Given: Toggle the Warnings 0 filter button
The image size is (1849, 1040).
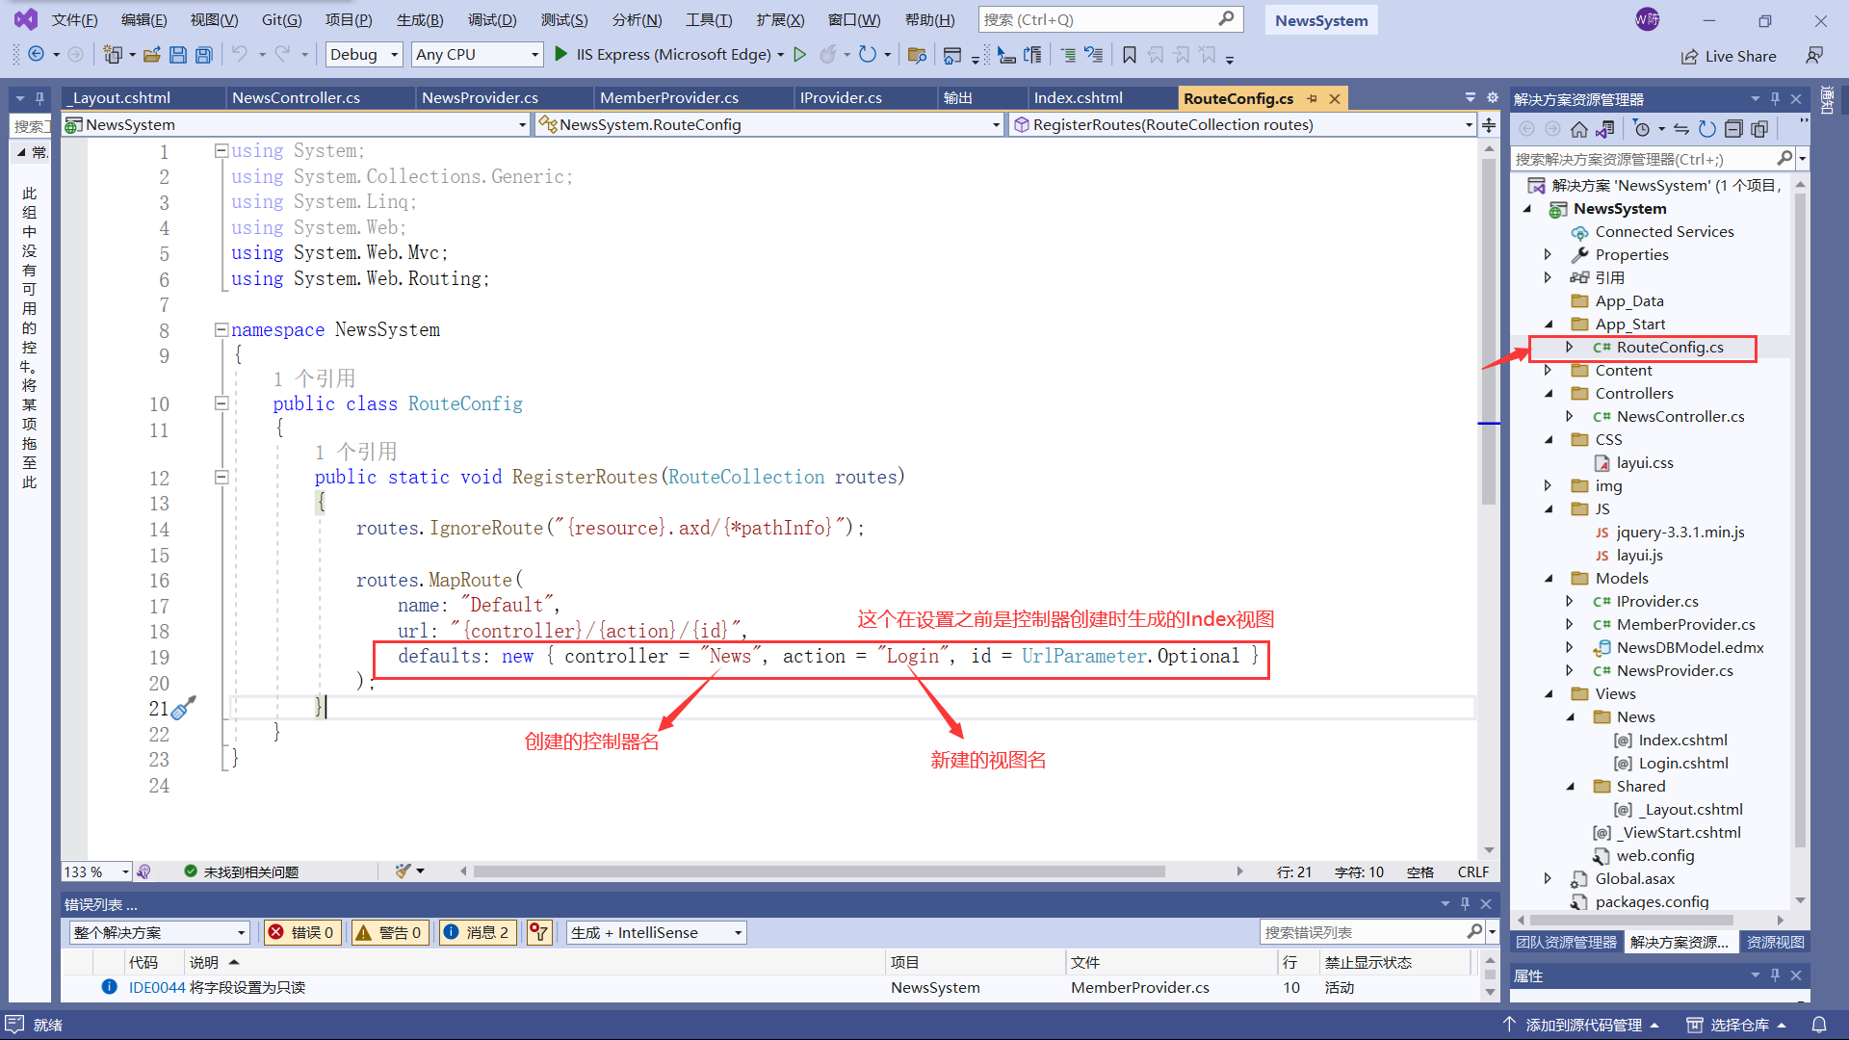Looking at the screenshot, I should 390,932.
